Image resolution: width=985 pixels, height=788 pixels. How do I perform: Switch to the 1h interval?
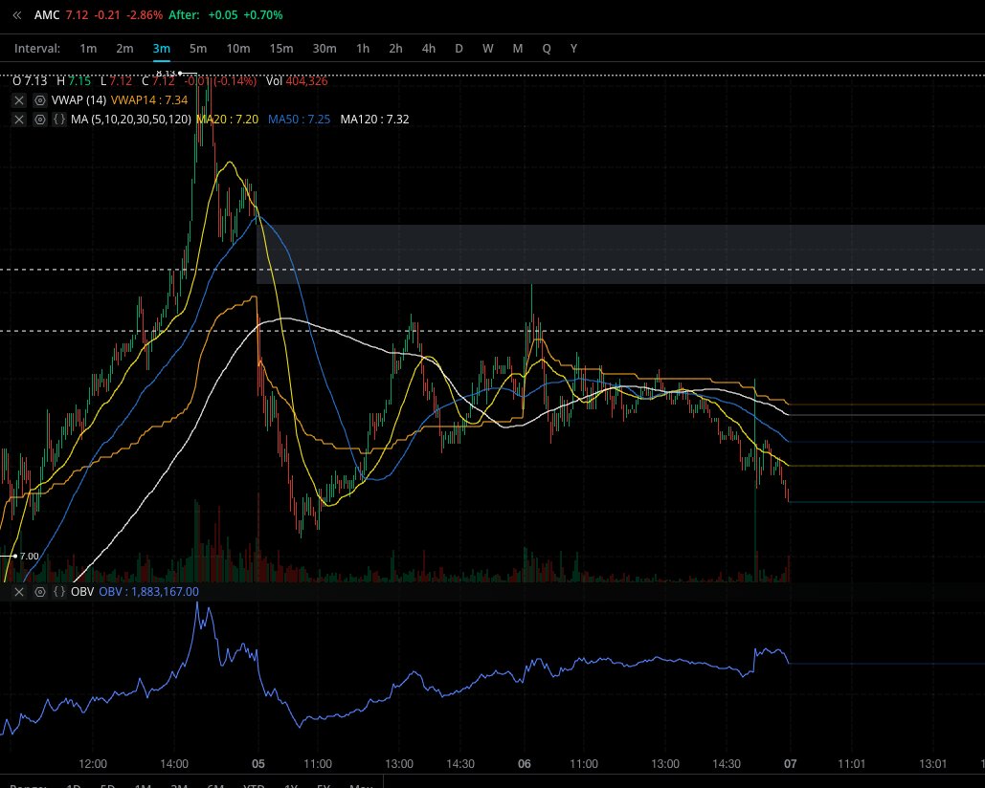[x=363, y=49]
